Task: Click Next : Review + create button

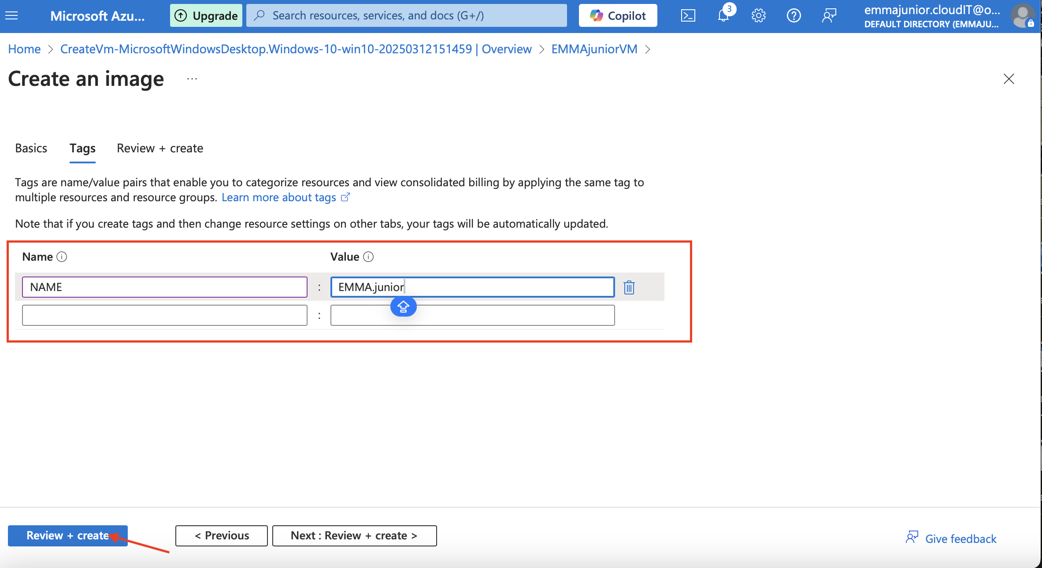Action: (354, 536)
